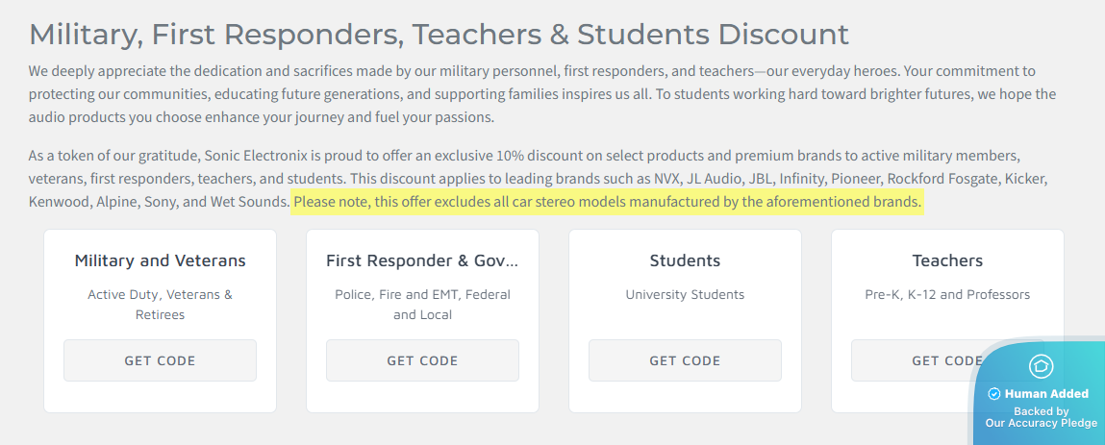1105x445 pixels.
Task: Click the Students card heading
Action: pyautogui.click(x=685, y=260)
